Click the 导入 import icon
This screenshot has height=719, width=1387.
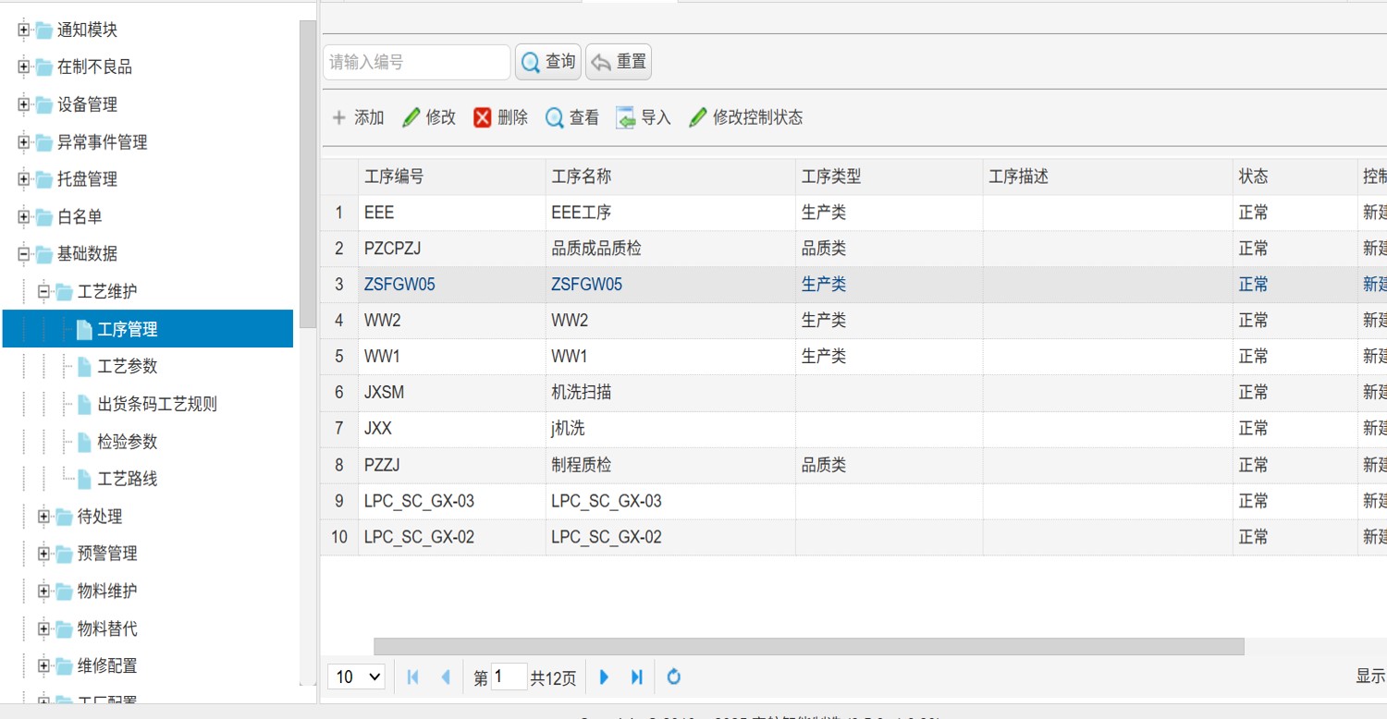(x=626, y=117)
